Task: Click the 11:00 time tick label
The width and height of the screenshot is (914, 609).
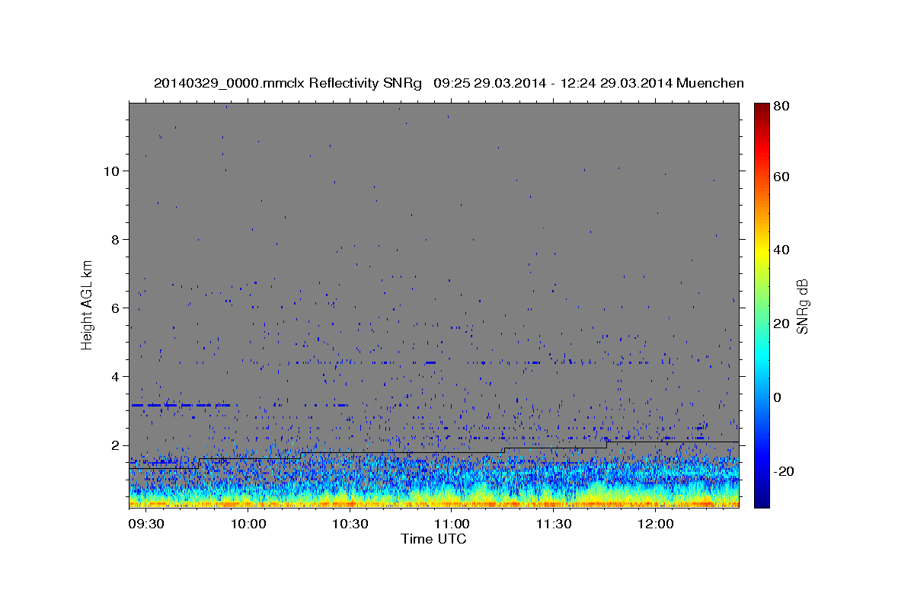Action: [x=451, y=524]
